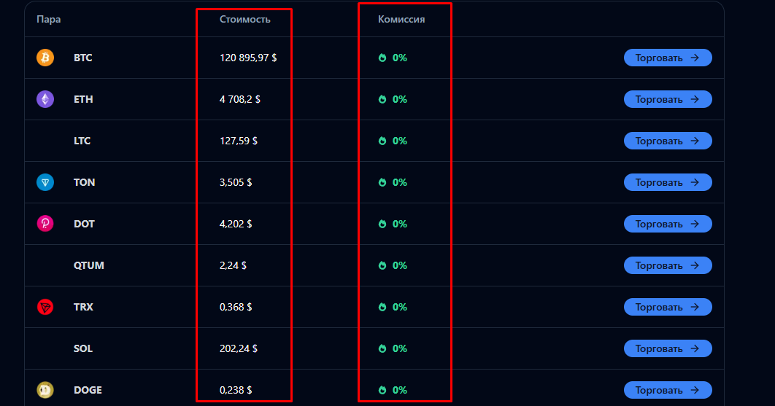The width and height of the screenshot is (775, 406).
Task: Trade DOGE with the Торговать button
Action: click(668, 390)
